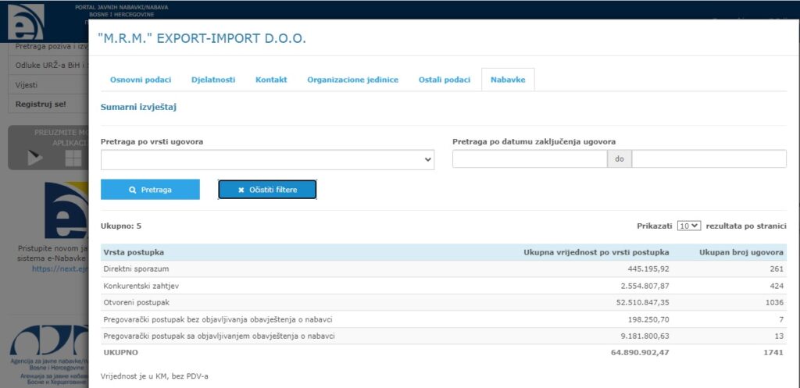Click the e-Nabavke portal logo in header
This screenshot has height=388, width=800.
point(26,22)
